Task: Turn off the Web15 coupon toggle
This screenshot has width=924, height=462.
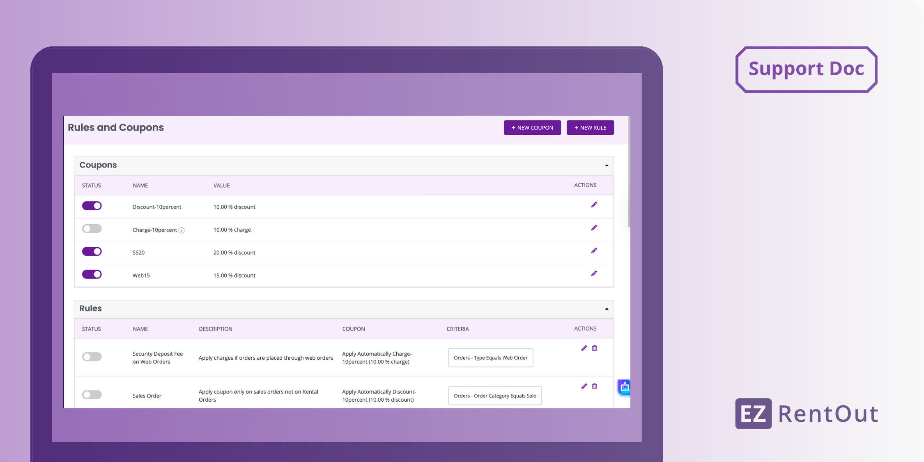Action: point(92,274)
